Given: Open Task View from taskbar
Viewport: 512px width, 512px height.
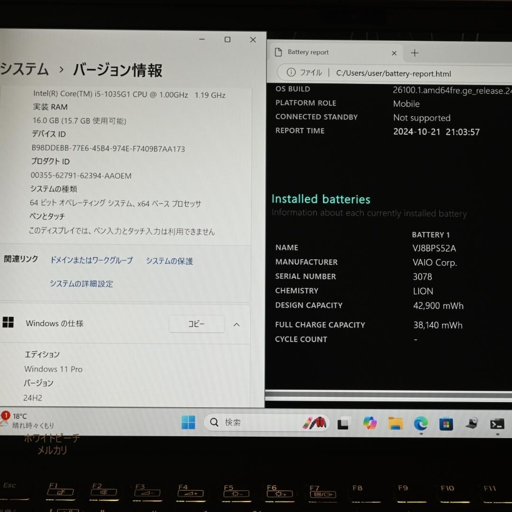Looking at the screenshot, I should click(x=343, y=423).
